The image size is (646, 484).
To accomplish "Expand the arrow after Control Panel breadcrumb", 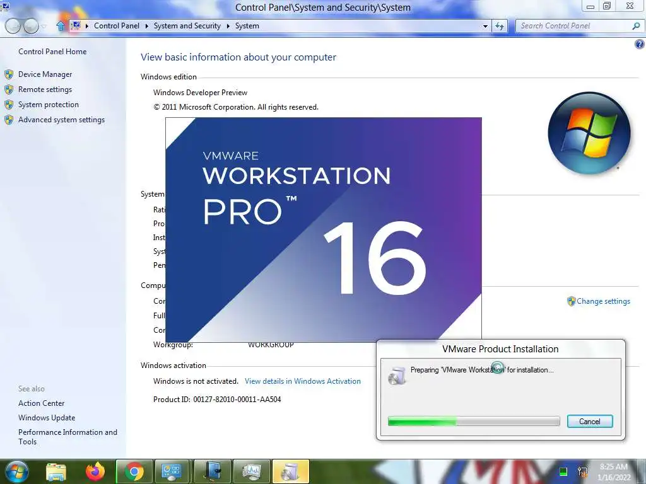I will [146, 26].
